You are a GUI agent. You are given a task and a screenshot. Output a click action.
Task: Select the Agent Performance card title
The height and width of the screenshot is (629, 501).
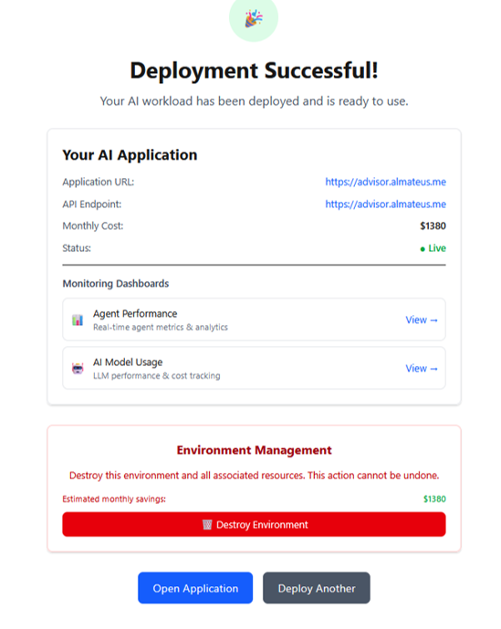click(x=135, y=314)
